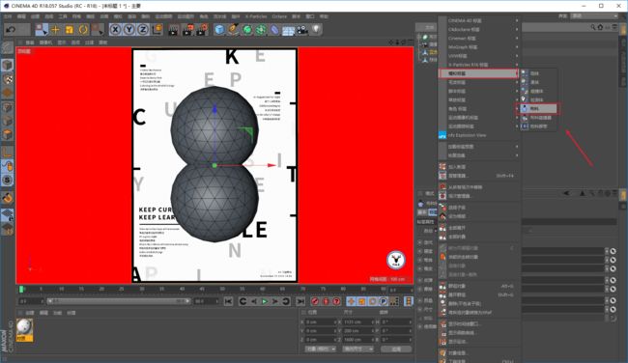The width and height of the screenshot is (628, 363).
Task: Toggle the Y axis lock
Action: point(128,30)
